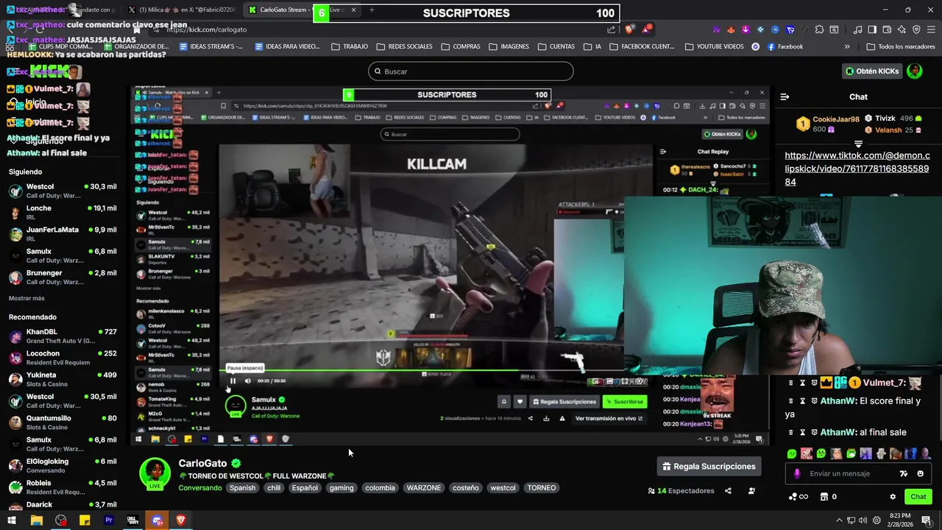
Task: Click the music note playlist icon
Action: [857, 29]
